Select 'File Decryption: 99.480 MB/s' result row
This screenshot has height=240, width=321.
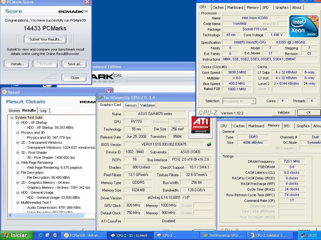(48, 177)
